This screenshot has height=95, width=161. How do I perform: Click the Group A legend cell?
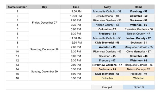pyautogui.click(x=107, y=87)
